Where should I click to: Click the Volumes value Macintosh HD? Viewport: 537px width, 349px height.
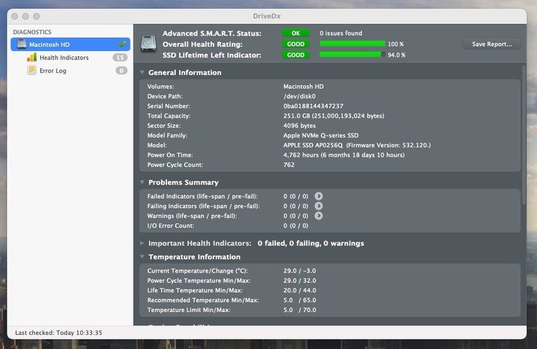303,87
